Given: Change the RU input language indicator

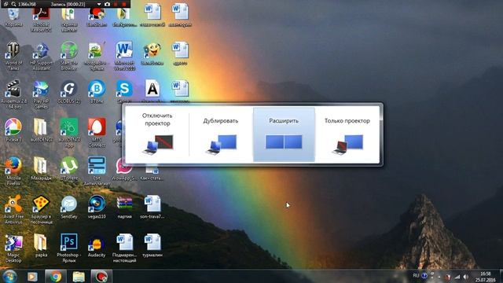Looking at the screenshot, I should pyautogui.click(x=416, y=276).
